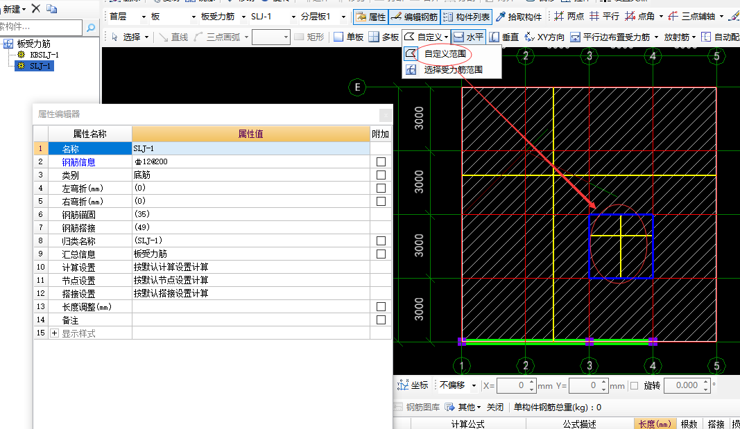This screenshot has height=429, width=740.
Task: Tick the 钢筋信息 附加 checkbox
Action: [381, 161]
